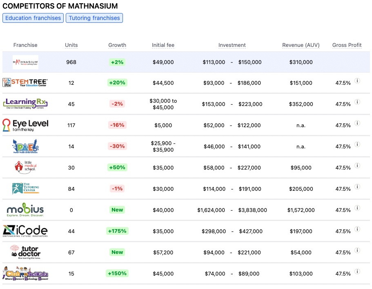Click the +20% growth badge
This screenshot has width=372, height=289.
(117, 83)
